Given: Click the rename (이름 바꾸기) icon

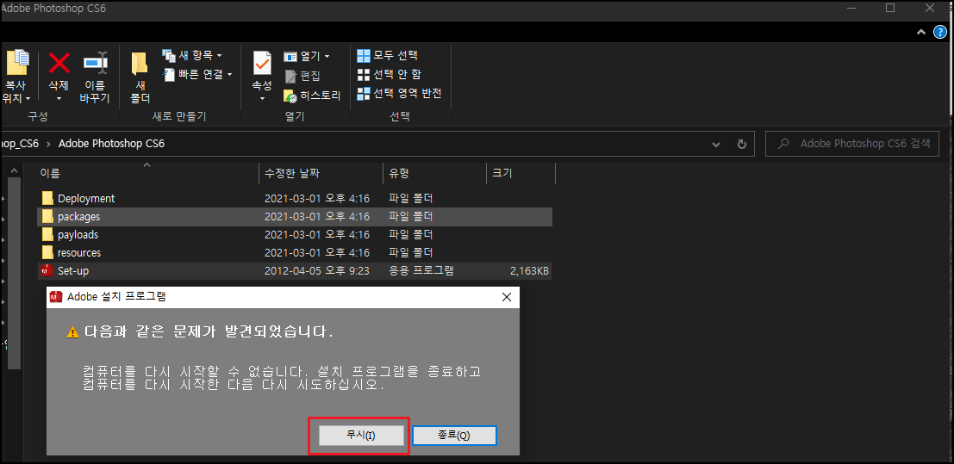Looking at the screenshot, I should [96, 63].
